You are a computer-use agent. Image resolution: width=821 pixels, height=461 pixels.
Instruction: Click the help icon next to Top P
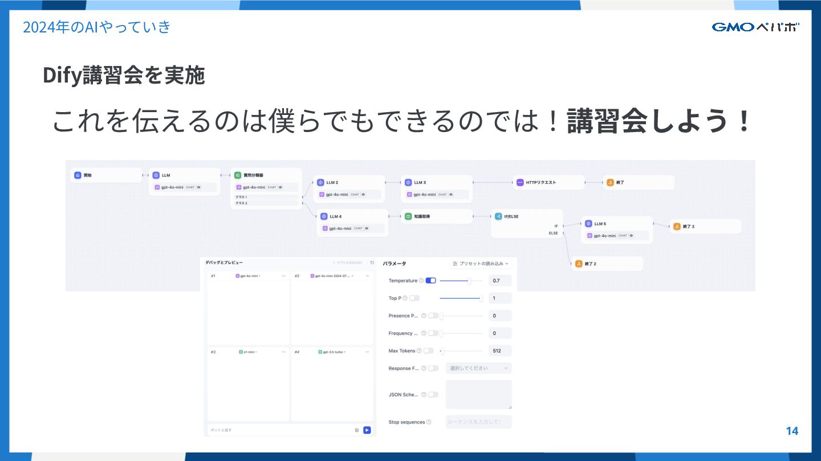tap(405, 298)
